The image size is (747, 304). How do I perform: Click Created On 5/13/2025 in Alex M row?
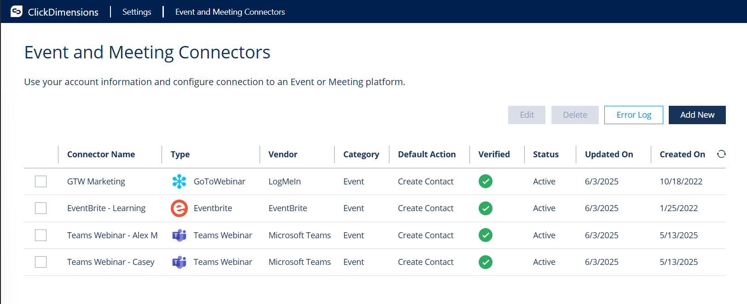(x=679, y=235)
